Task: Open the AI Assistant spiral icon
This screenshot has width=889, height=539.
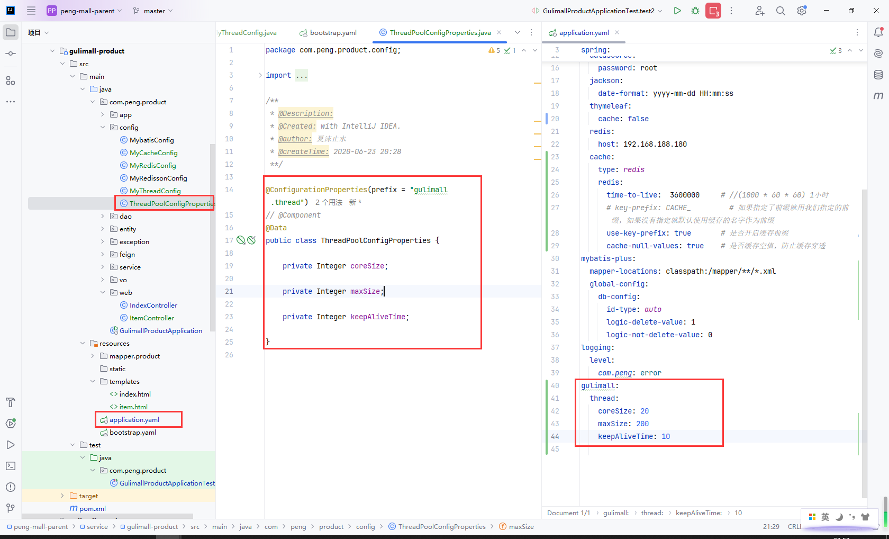Action: pyautogui.click(x=878, y=53)
